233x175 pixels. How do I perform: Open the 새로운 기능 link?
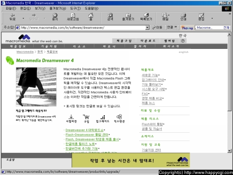click(150, 75)
